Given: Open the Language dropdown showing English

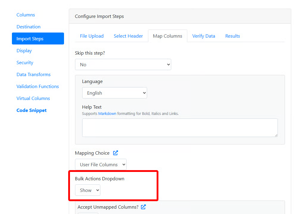Looking at the screenshot, I should click(x=115, y=93).
